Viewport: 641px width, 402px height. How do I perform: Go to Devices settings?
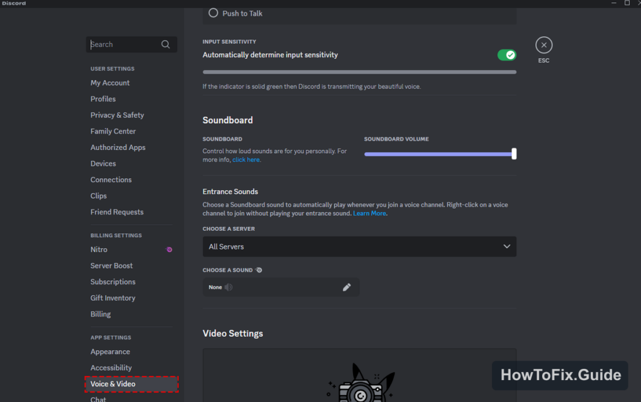[103, 164]
